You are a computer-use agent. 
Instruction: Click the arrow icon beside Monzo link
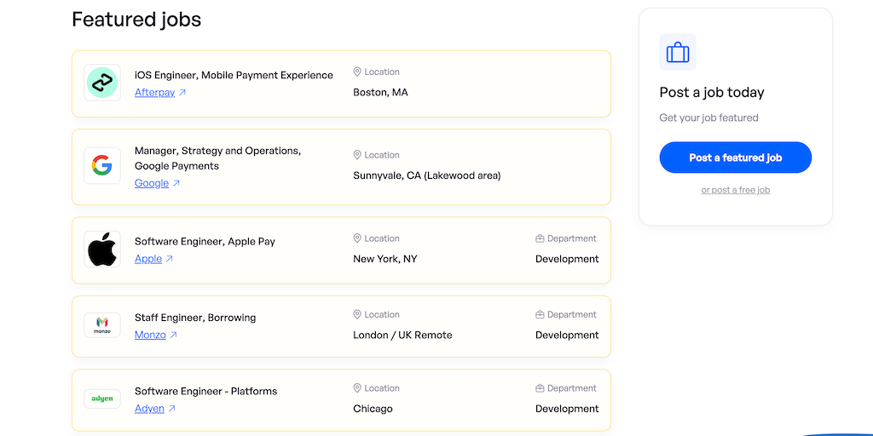point(174,336)
